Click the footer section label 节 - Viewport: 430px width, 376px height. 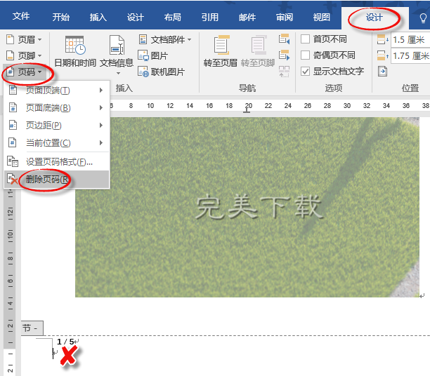coord(32,328)
